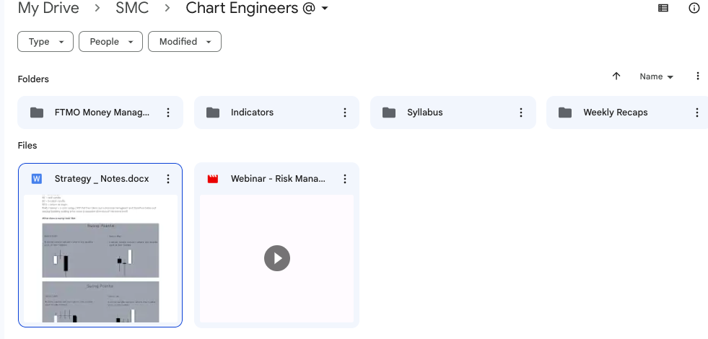Open the view details info icon

click(x=694, y=9)
